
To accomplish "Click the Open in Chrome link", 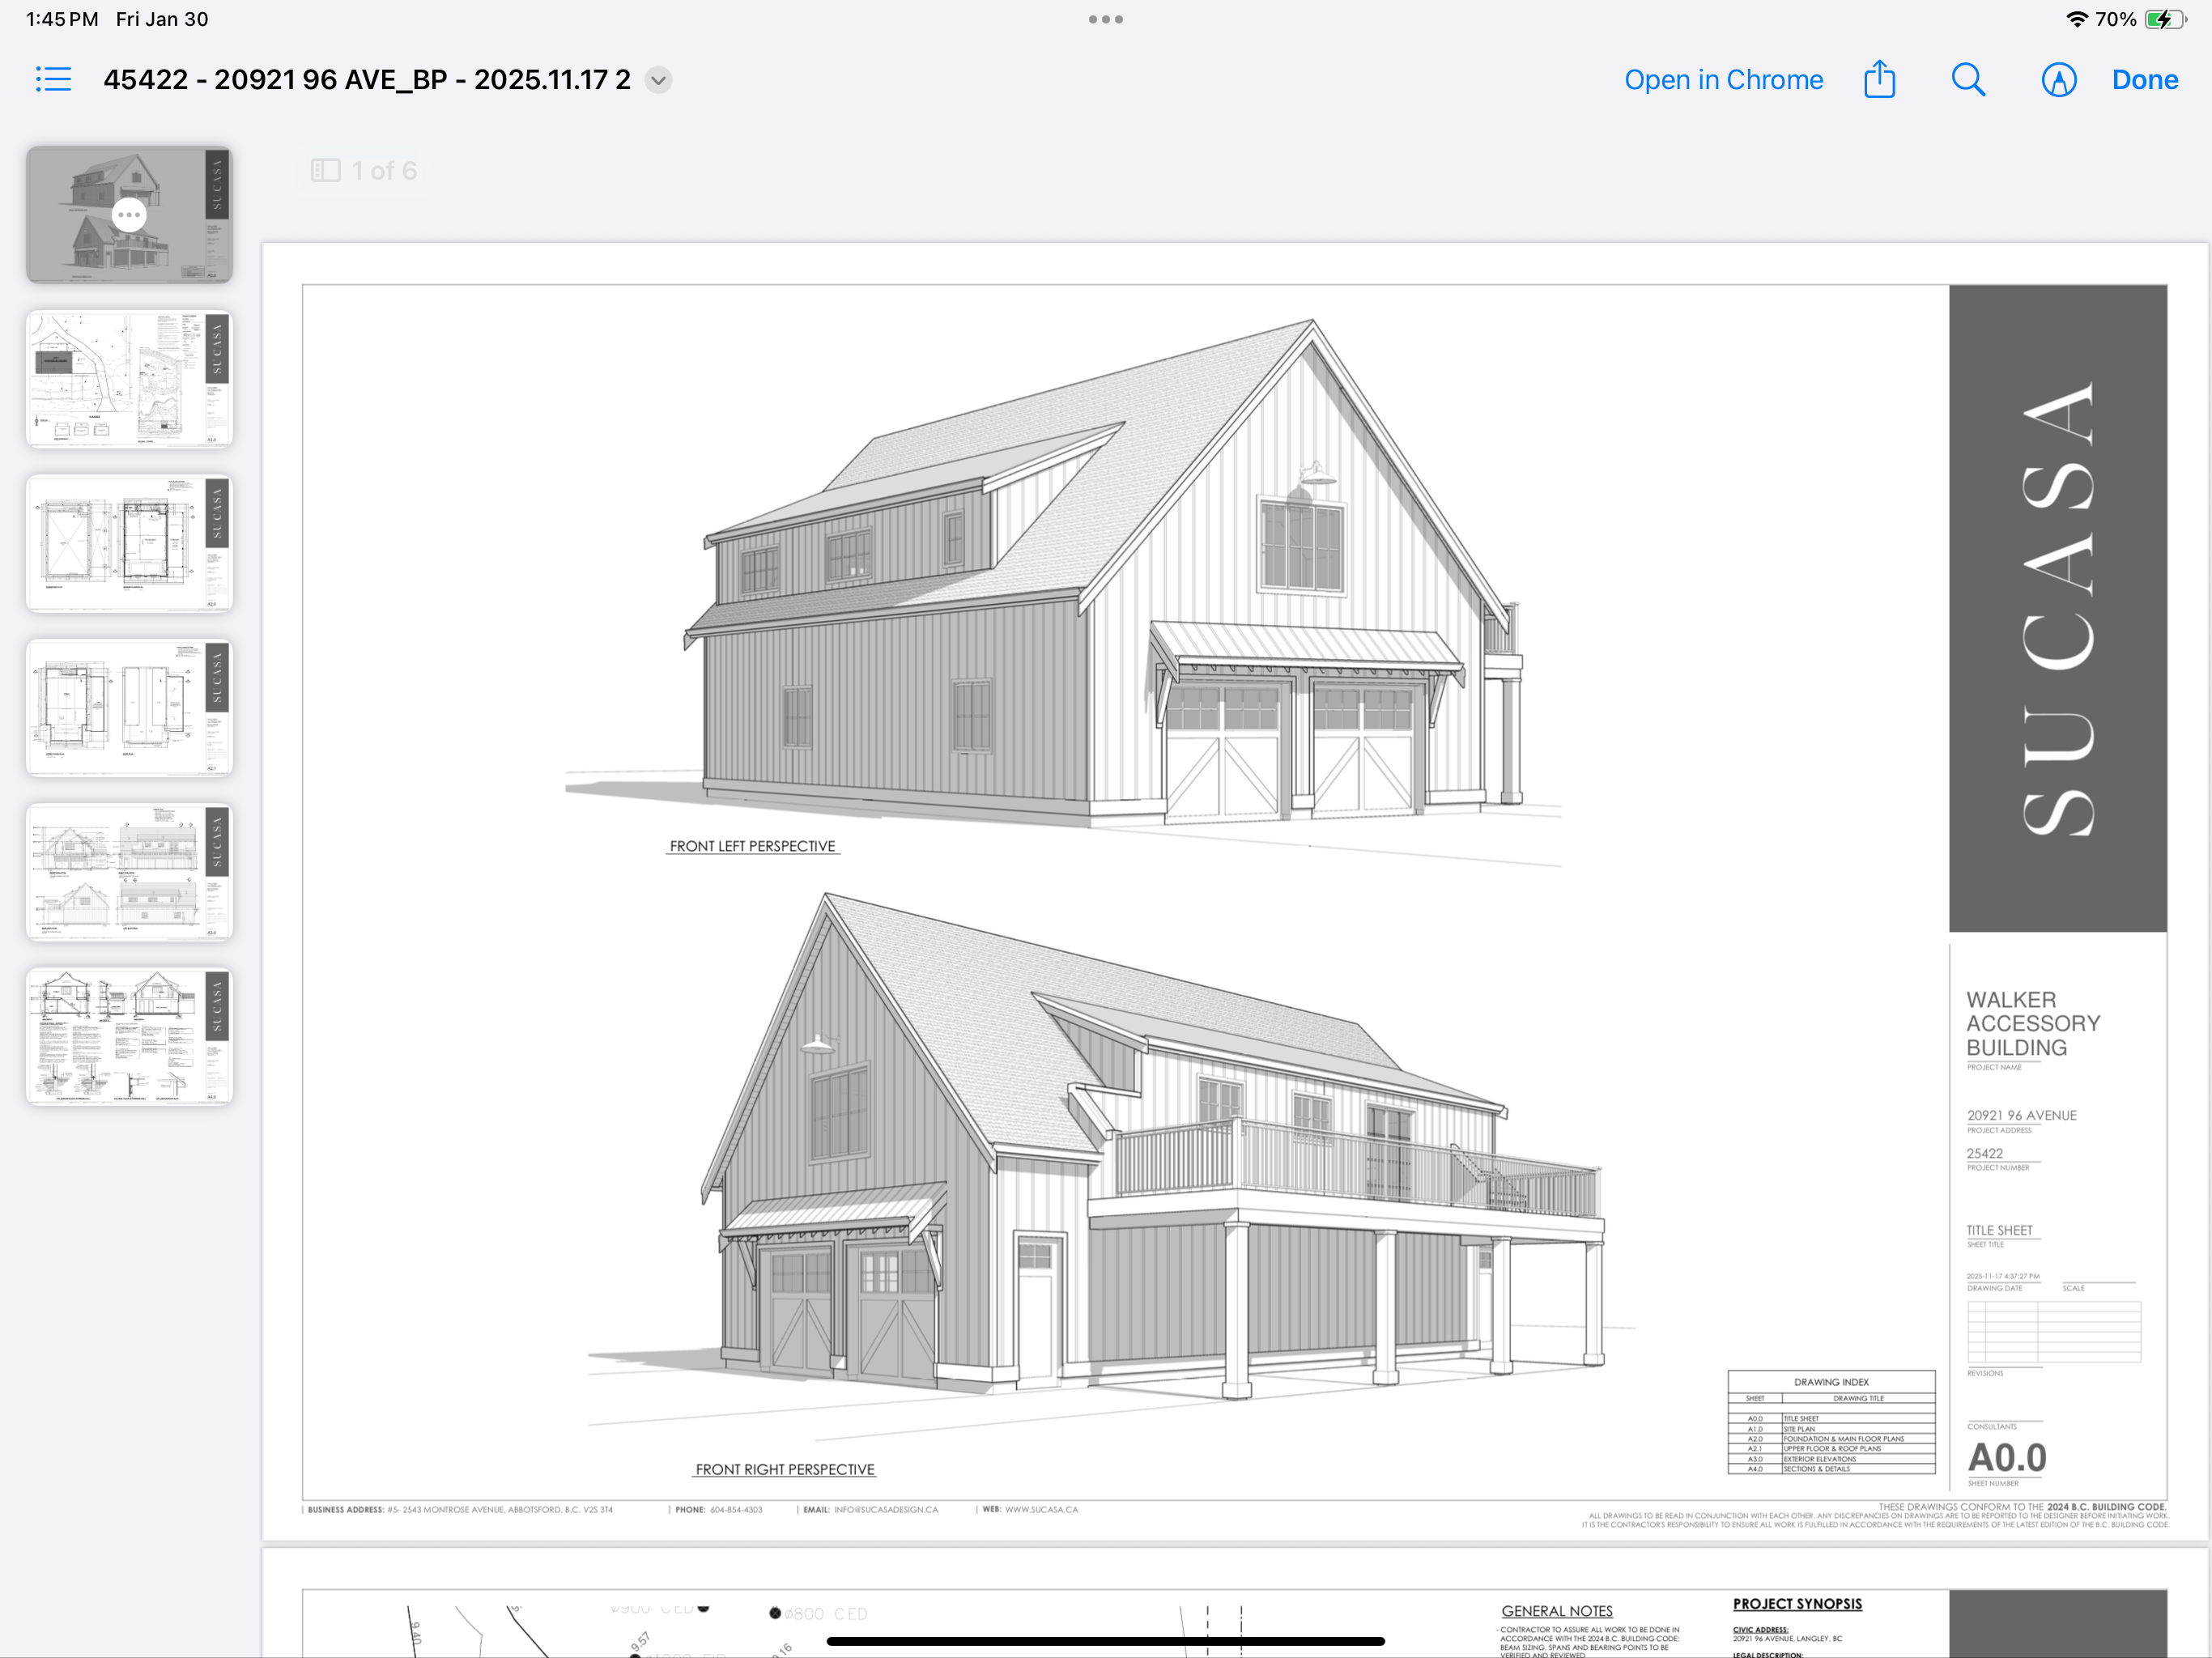I will (x=1723, y=80).
